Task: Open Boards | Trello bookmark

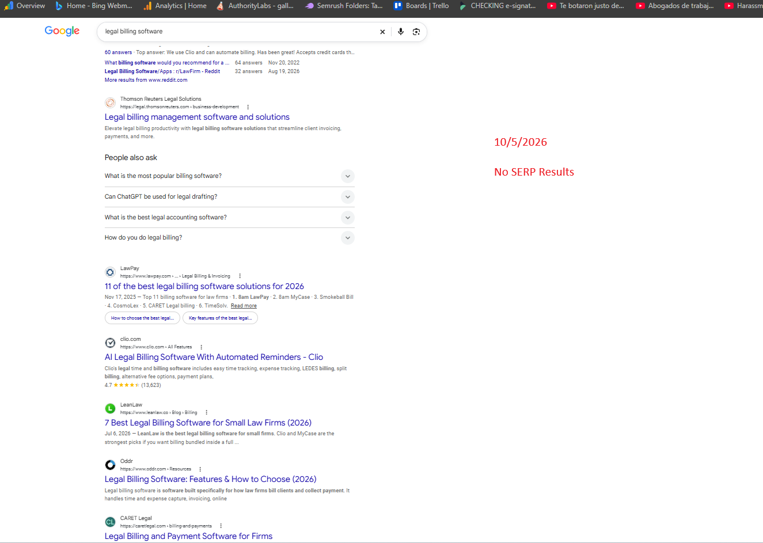Action: click(x=422, y=6)
